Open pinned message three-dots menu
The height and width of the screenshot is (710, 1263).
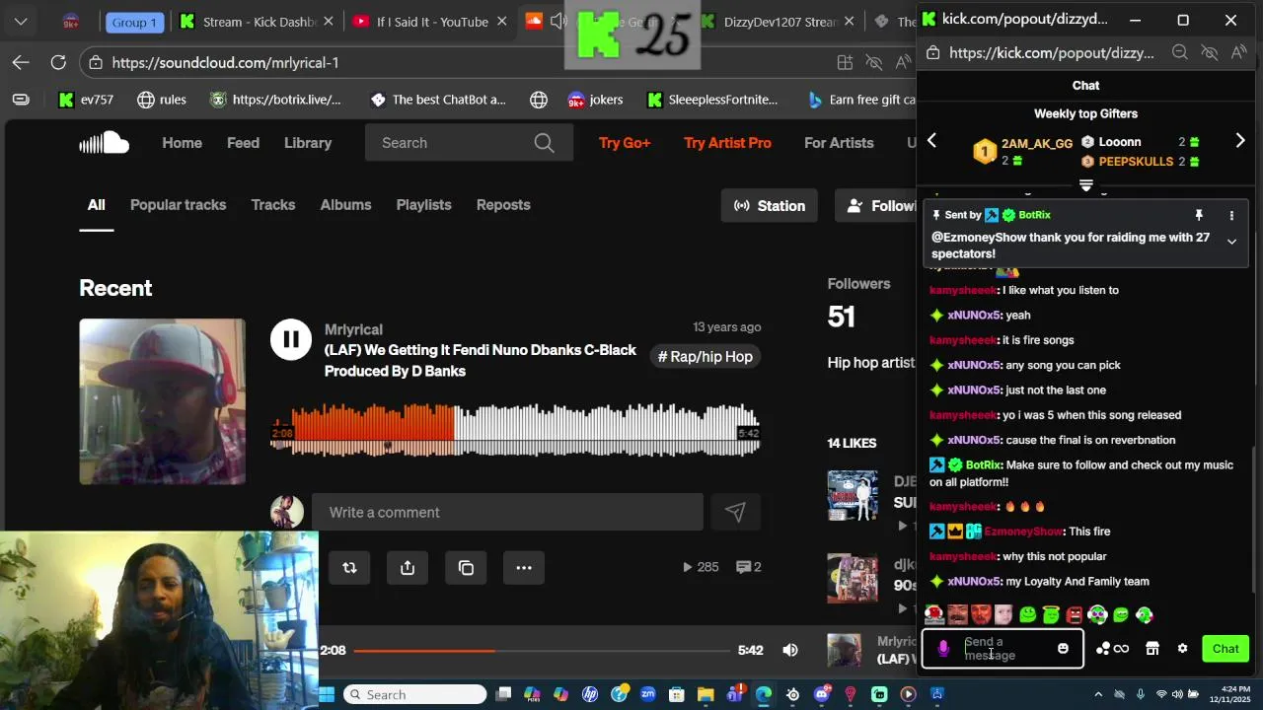coord(1231,215)
